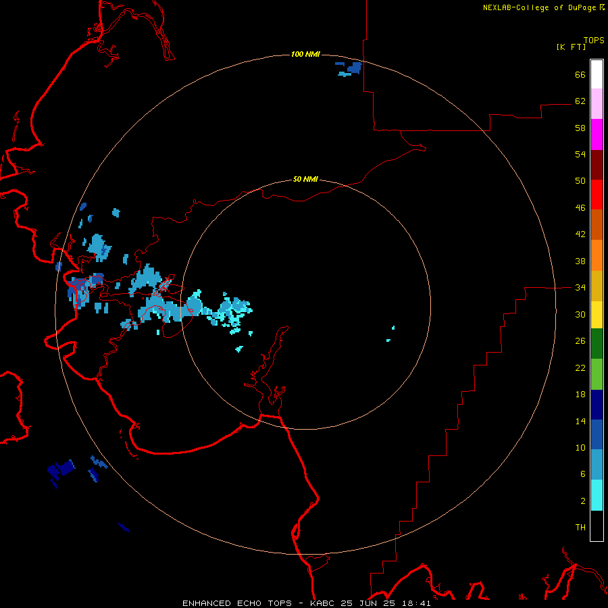This screenshot has width=608, height=608.
Task: Click the light pink 62 kft legend swatch
Action: [x=597, y=104]
